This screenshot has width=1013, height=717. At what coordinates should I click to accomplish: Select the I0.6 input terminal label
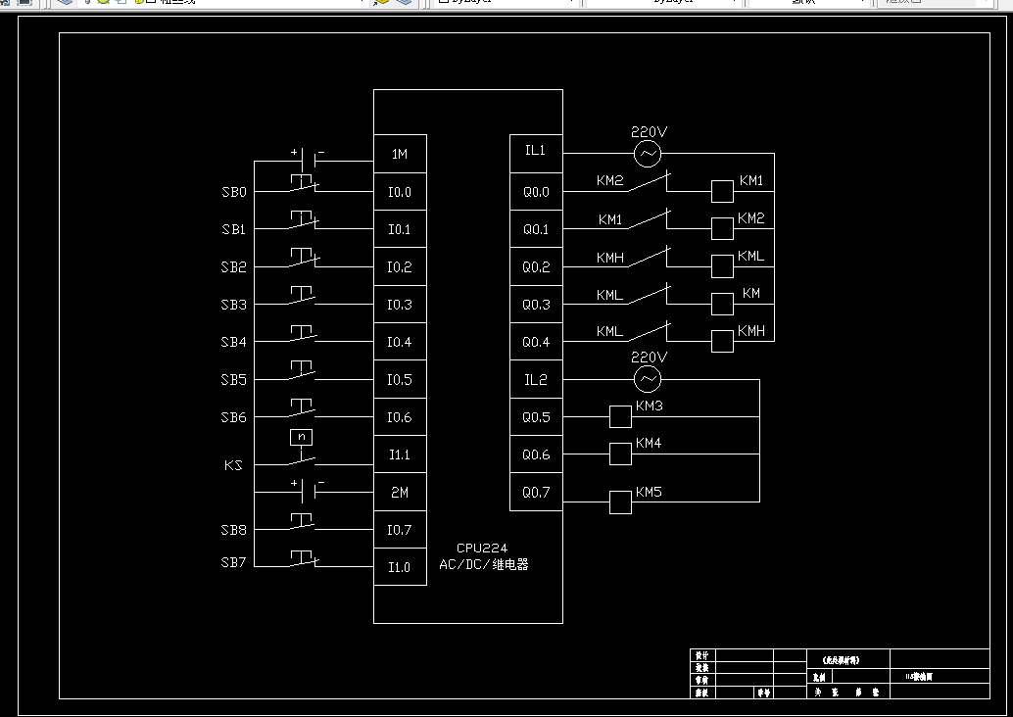tap(400, 417)
